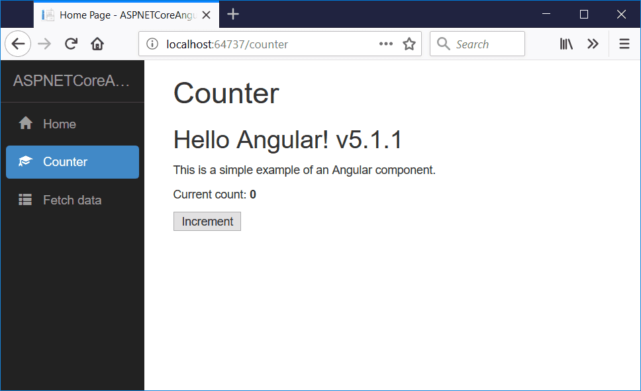641x391 pixels.
Task: Close the browser window
Action: (621, 15)
